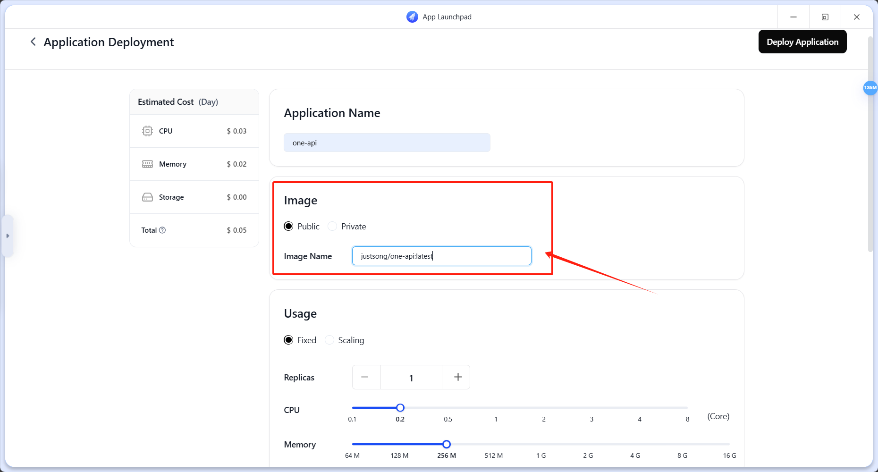Decrease replicas with the minus button
Viewport: 878px width, 472px height.
[365, 377]
